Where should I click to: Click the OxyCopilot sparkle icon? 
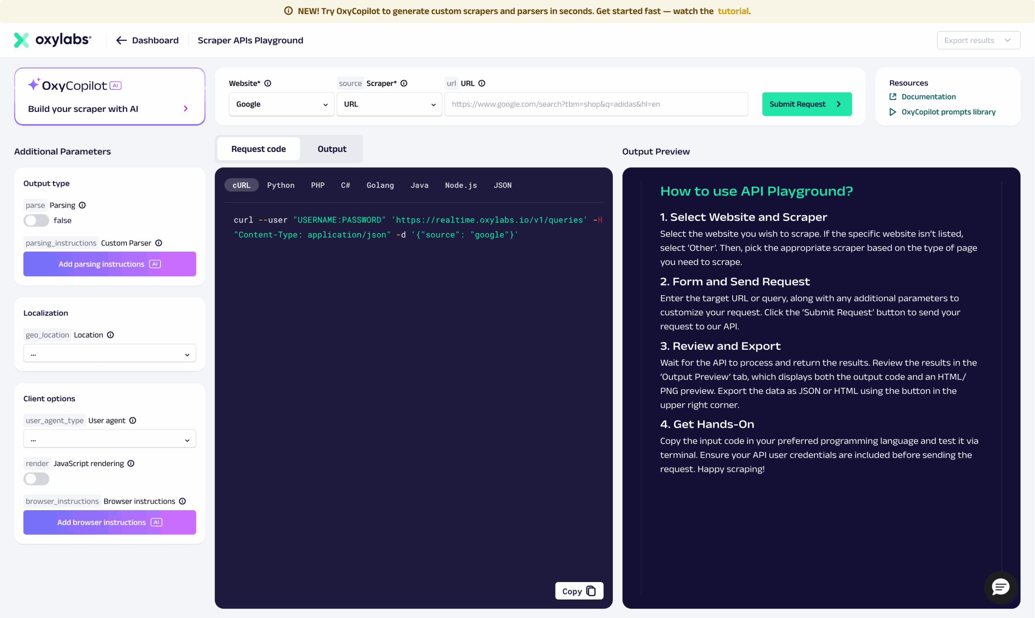34,84
